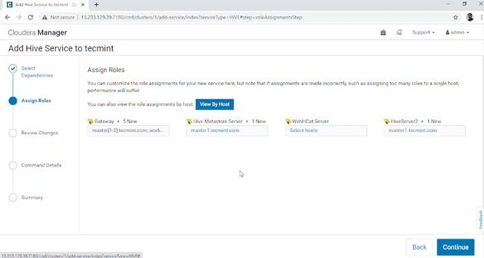Select hosts for WebHCat Server

pos(326,131)
